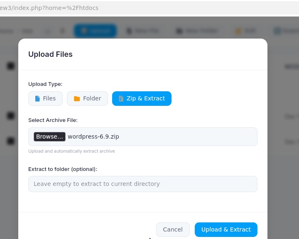Click the blurred Edit toolbar button

click(245, 31)
